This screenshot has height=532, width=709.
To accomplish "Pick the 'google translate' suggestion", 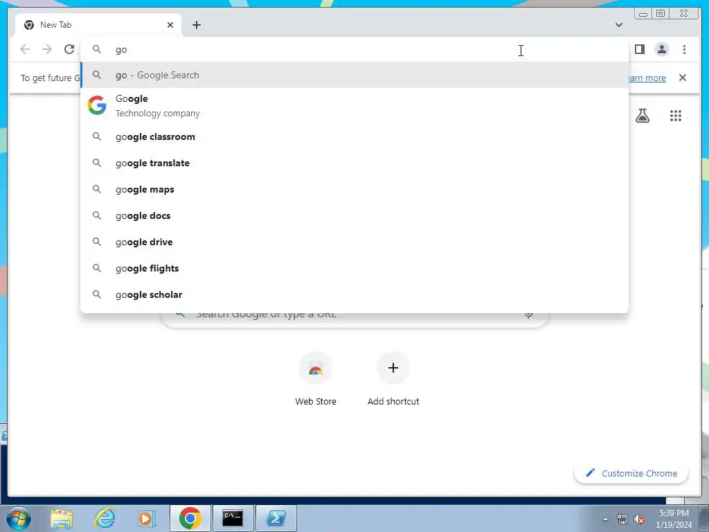I will [x=354, y=163].
